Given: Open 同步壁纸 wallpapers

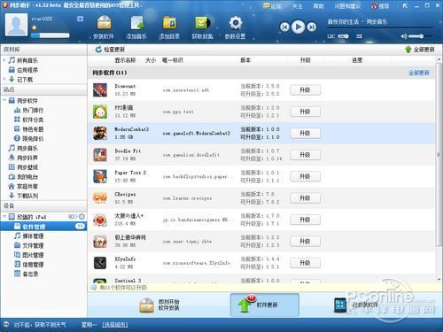Looking at the screenshot, I should coord(27,167).
